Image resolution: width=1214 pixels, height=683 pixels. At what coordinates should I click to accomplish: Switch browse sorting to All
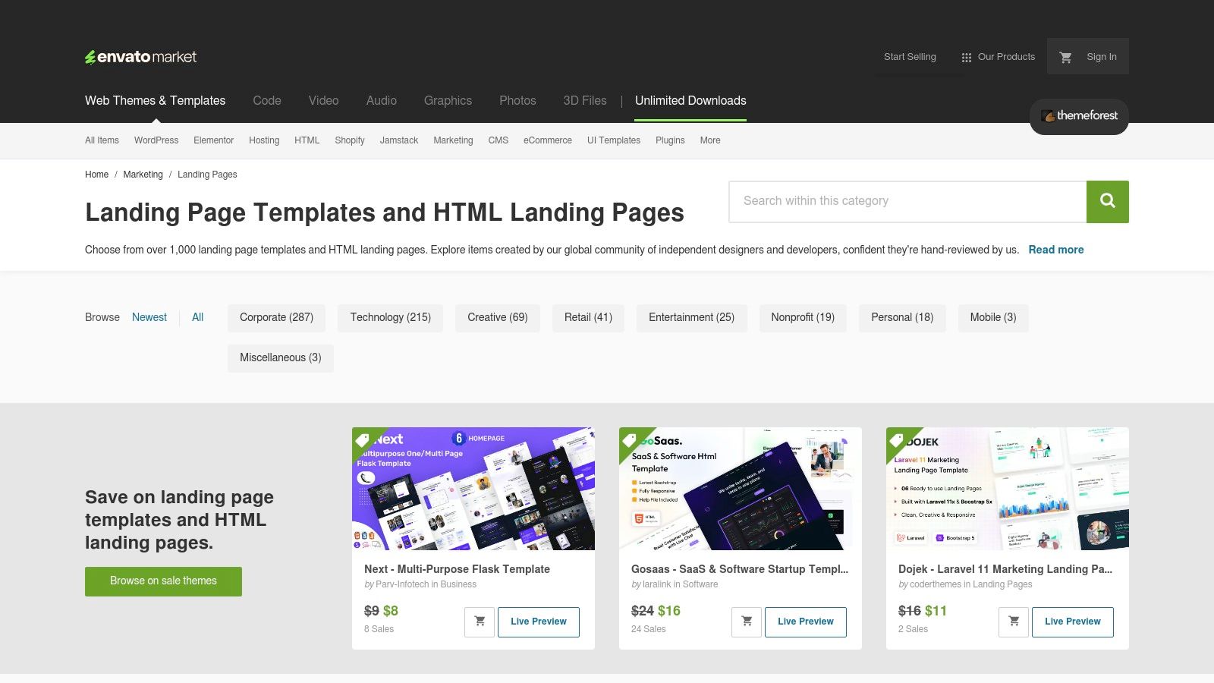[197, 317]
